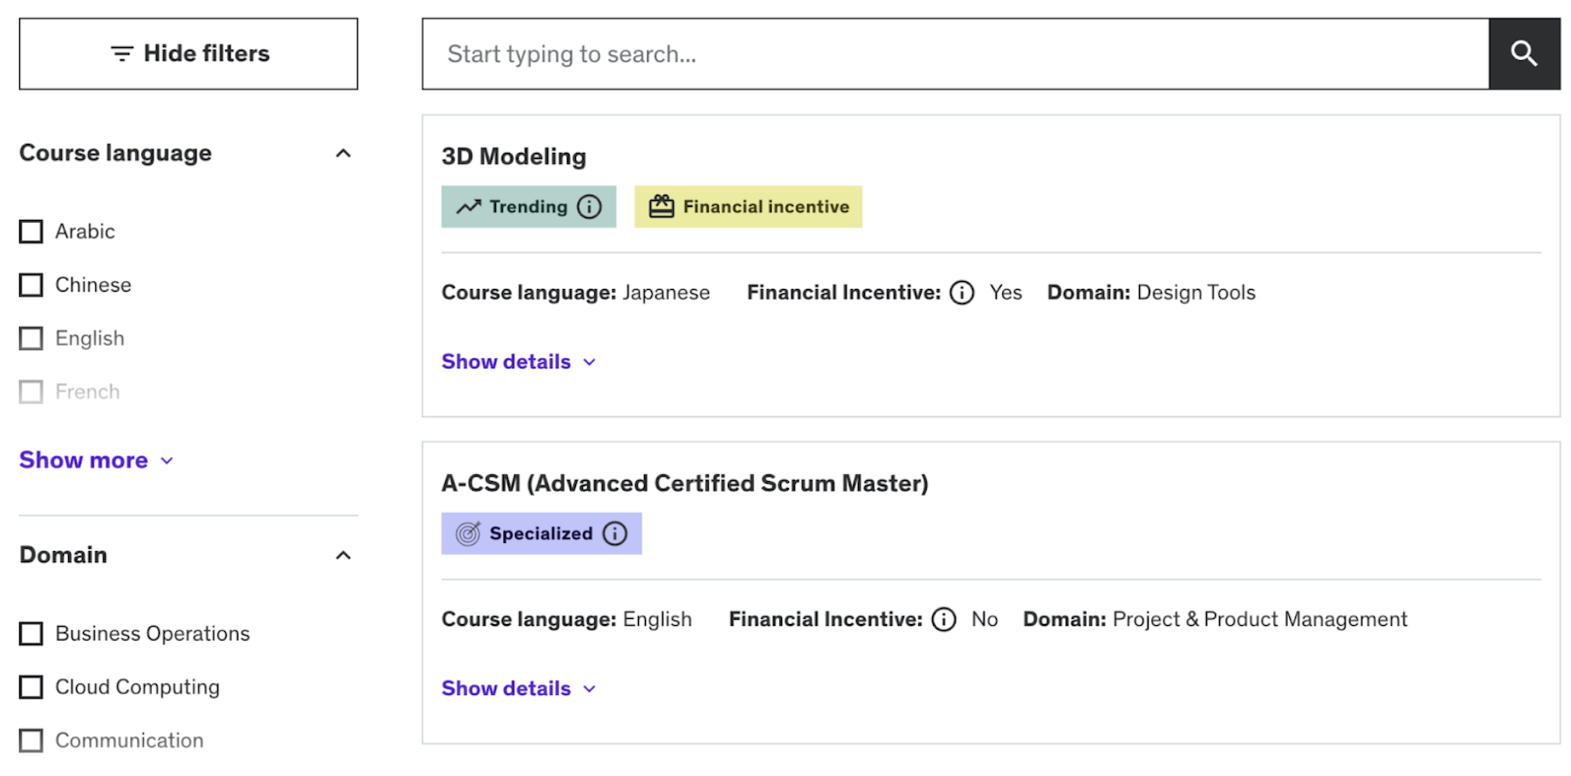Click Show more under Course language
This screenshot has height=776, width=1571.
coord(96,460)
